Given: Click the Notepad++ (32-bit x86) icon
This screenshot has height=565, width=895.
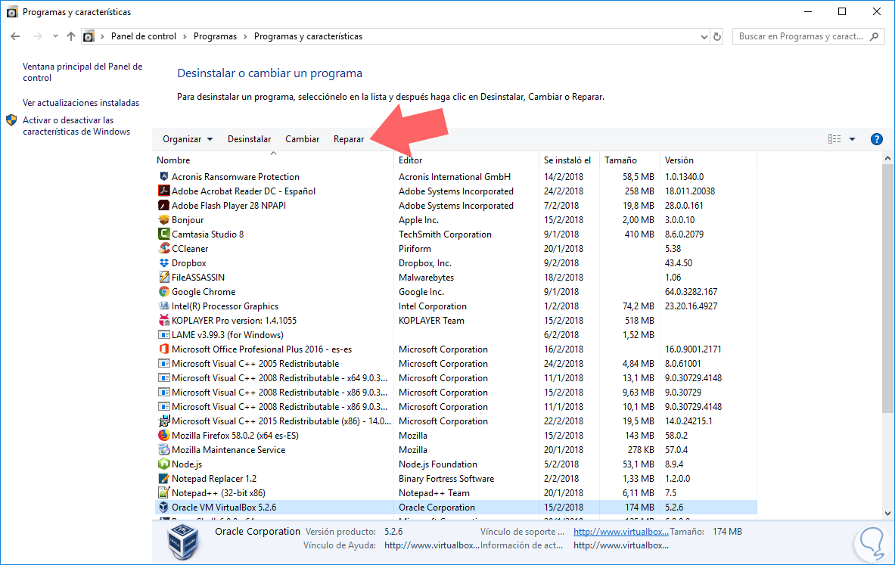Looking at the screenshot, I should click(164, 492).
